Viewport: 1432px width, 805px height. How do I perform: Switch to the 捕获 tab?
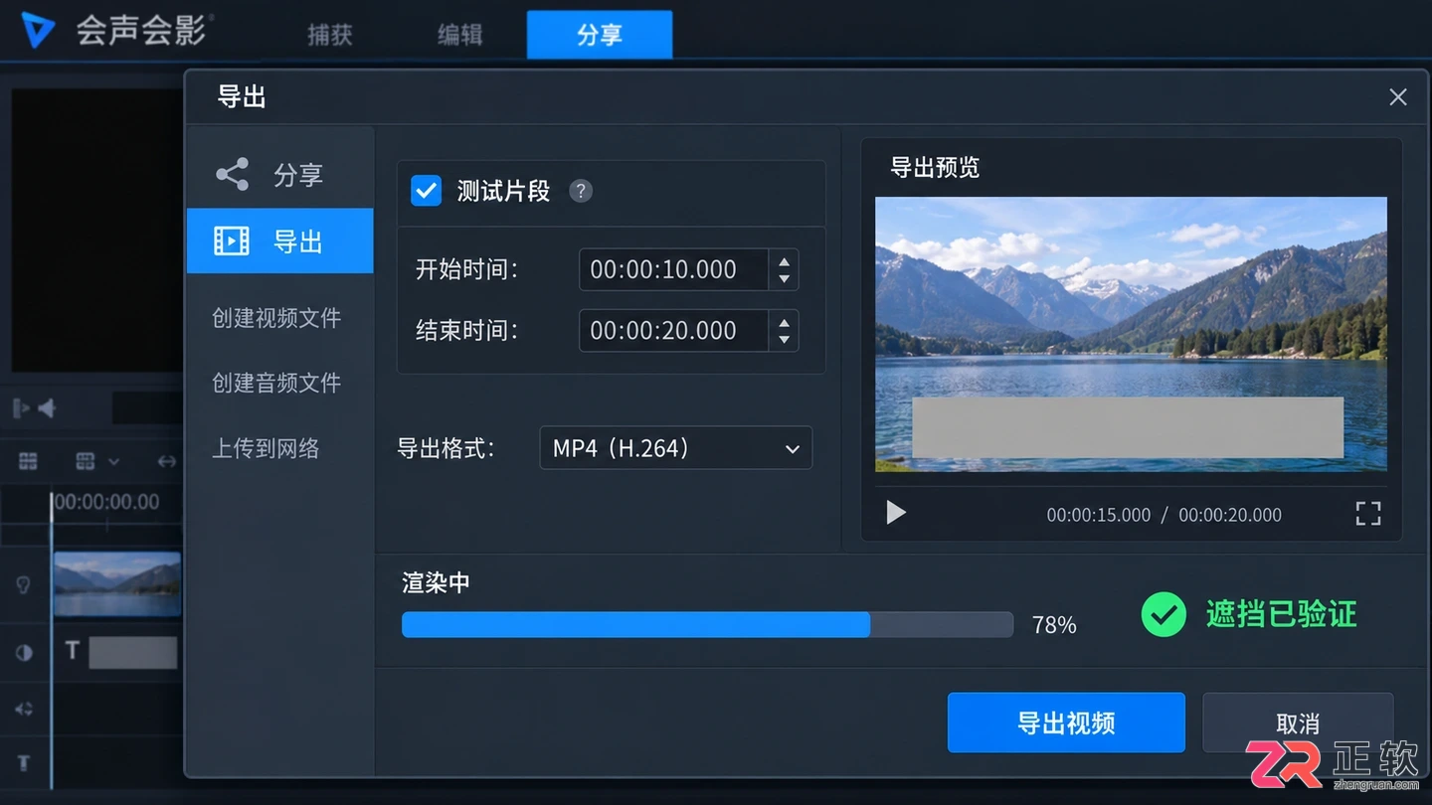[x=330, y=34]
